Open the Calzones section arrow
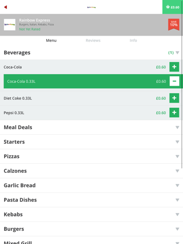Viewport: 183px width, 244px height. coord(177,171)
